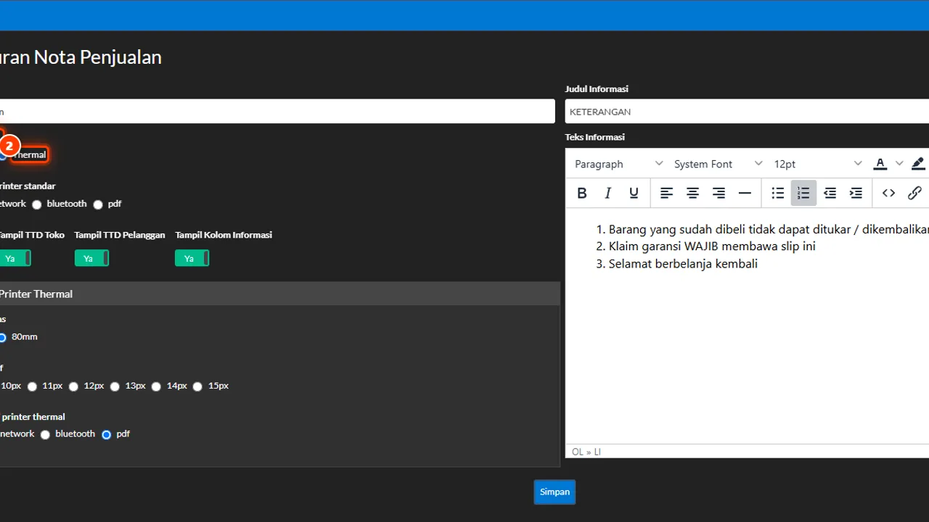929x522 pixels.
Task: Apply highlight background color icon
Action: click(918, 164)
